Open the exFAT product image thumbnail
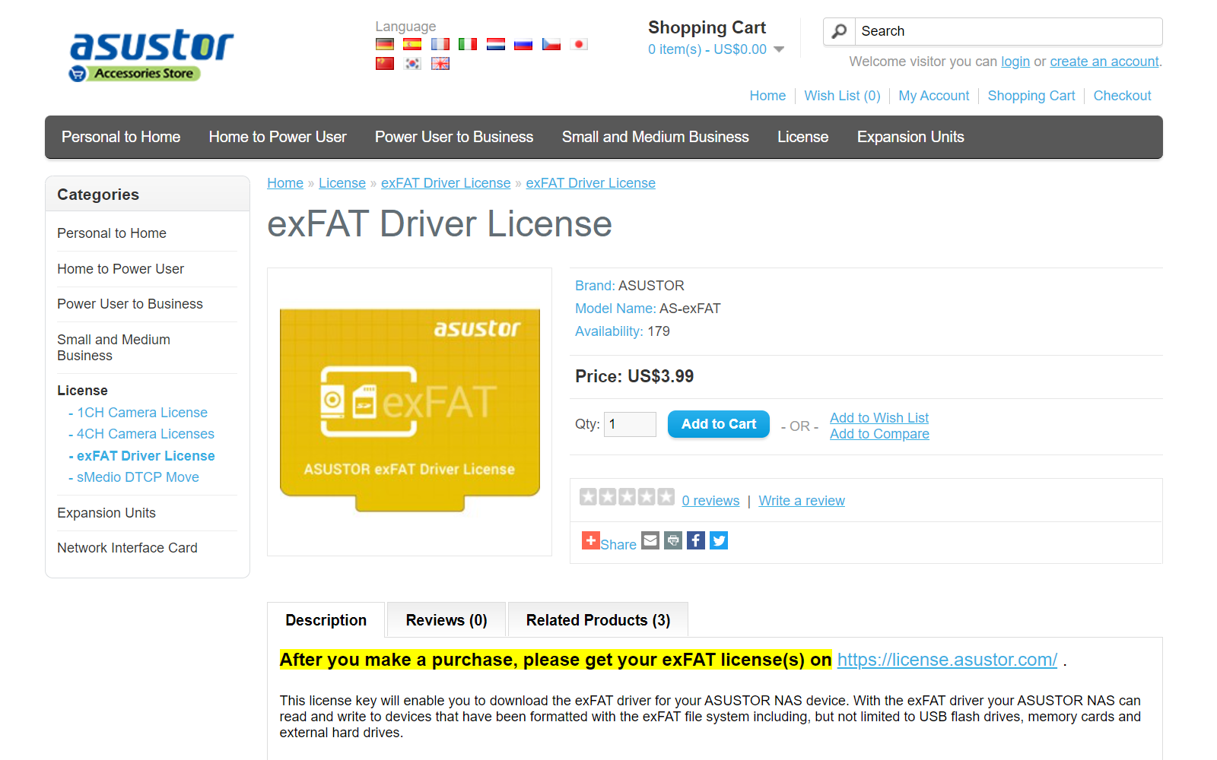The width and height of the screenshot is (1217, 760). (410, 411)
